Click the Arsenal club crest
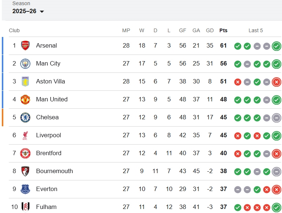The image size is (282, 213). tap(25, 46)
